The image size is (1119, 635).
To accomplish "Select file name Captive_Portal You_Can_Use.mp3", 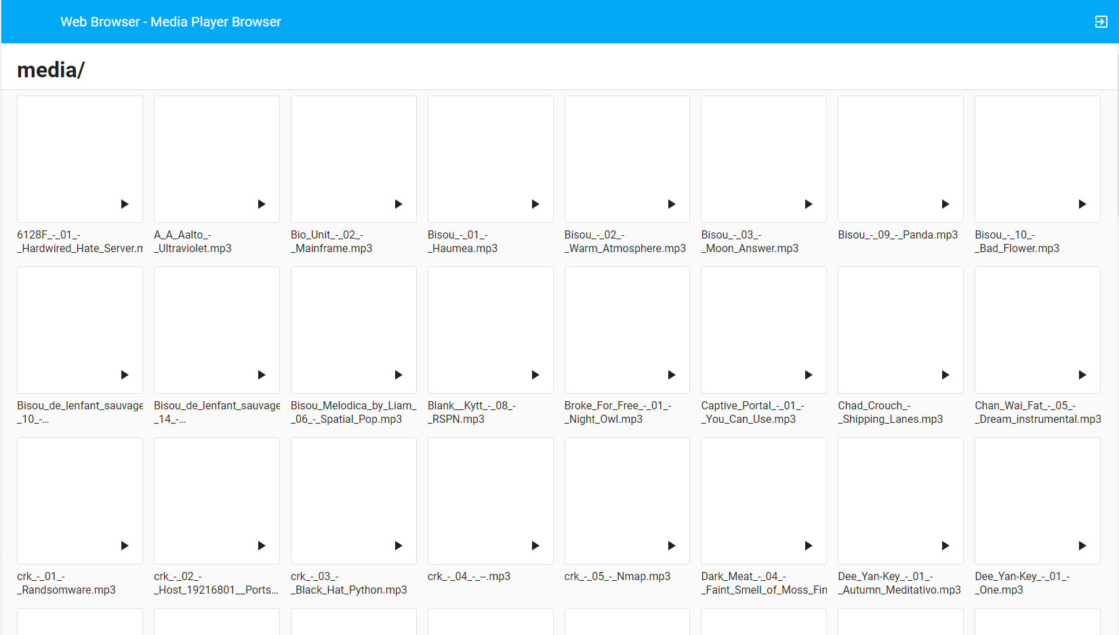I will tap(753, 413).
